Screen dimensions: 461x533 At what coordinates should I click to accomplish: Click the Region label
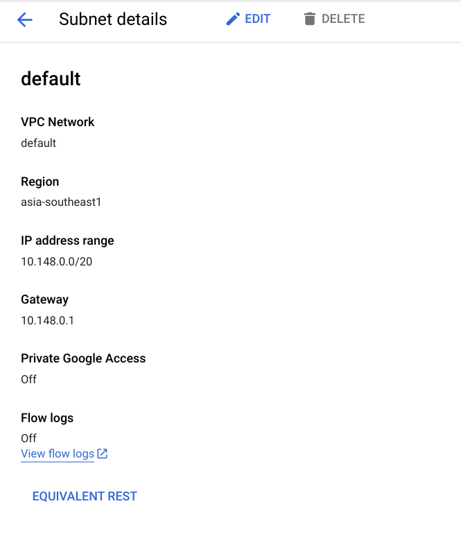[x=40, y=182]
